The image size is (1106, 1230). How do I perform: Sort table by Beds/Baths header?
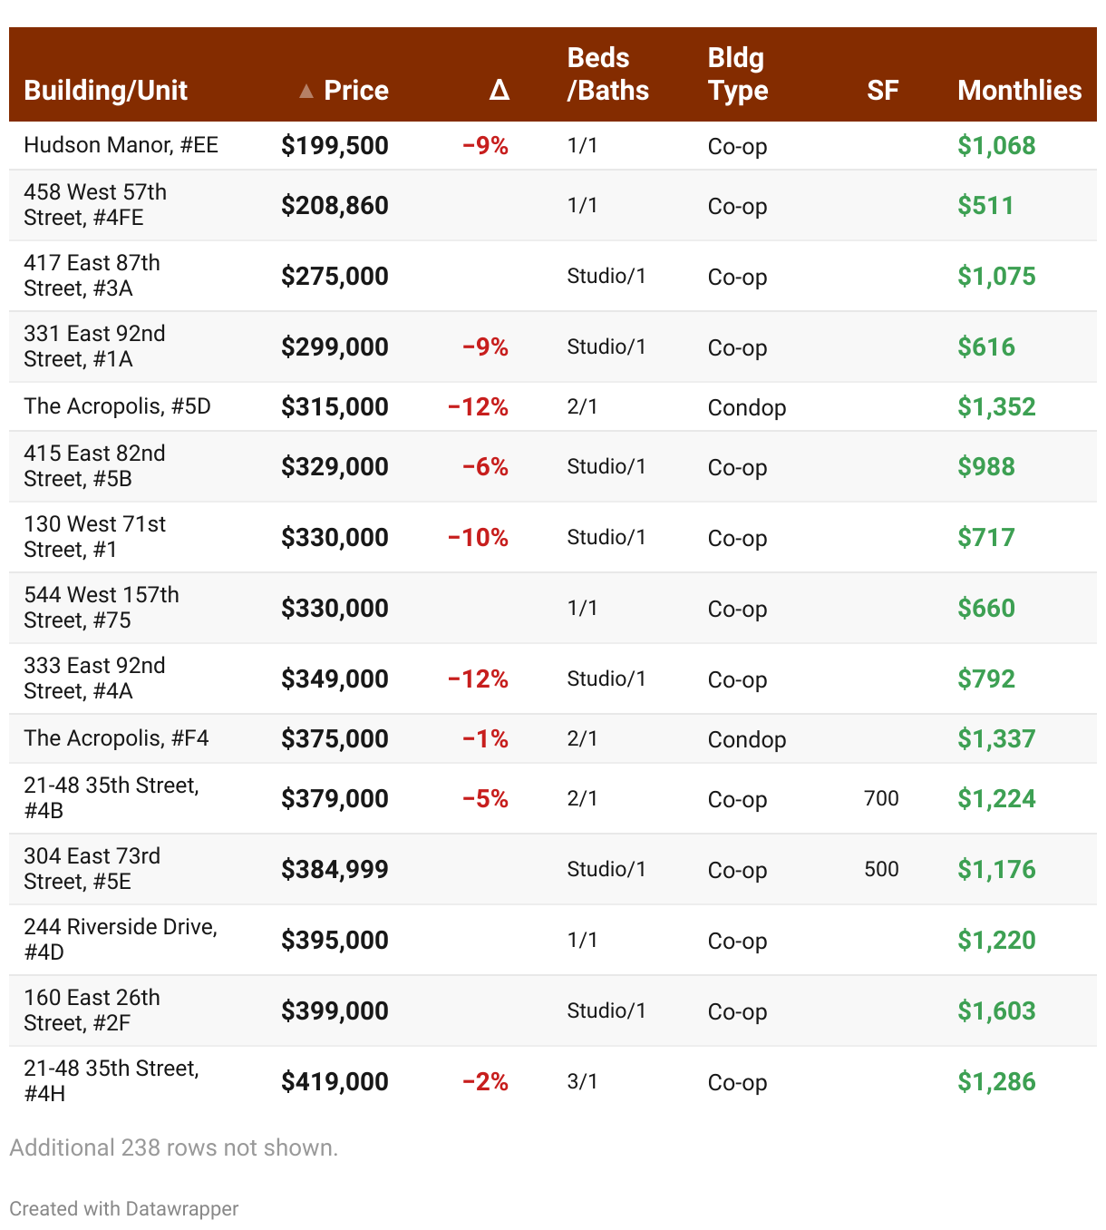(x=607, y=74)
